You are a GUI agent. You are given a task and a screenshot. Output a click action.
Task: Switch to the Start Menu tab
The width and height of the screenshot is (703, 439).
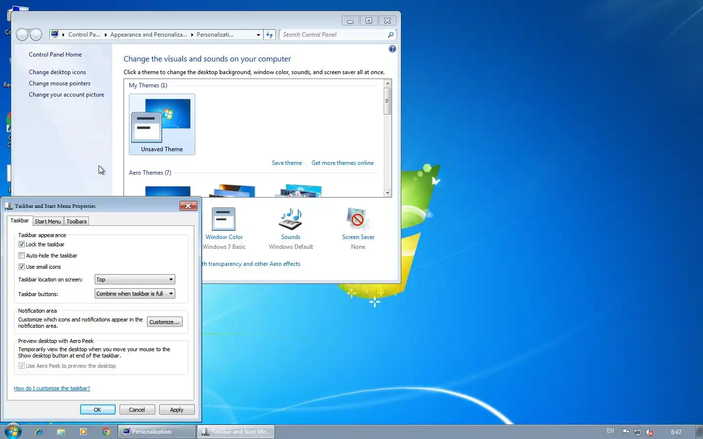[x=48, y=221]
